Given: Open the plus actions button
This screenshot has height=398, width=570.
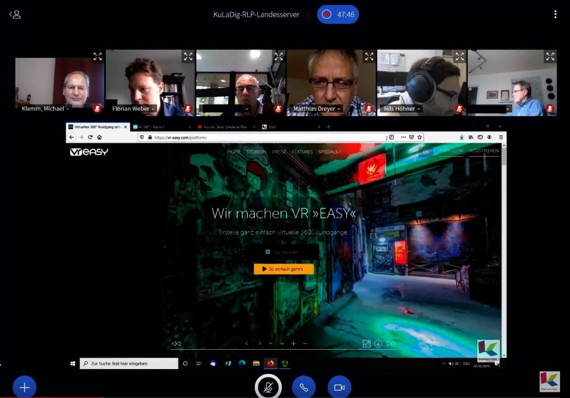Looking at the screenshot, I should pos(24,387).
